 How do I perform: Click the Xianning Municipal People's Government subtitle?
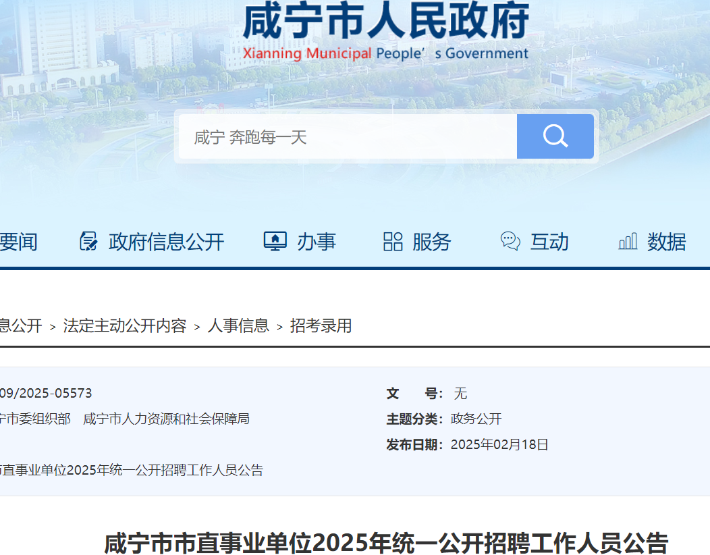pos(385,54)
